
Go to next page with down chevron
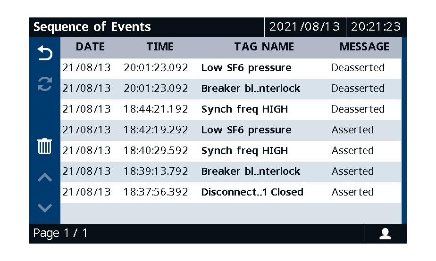45,208
